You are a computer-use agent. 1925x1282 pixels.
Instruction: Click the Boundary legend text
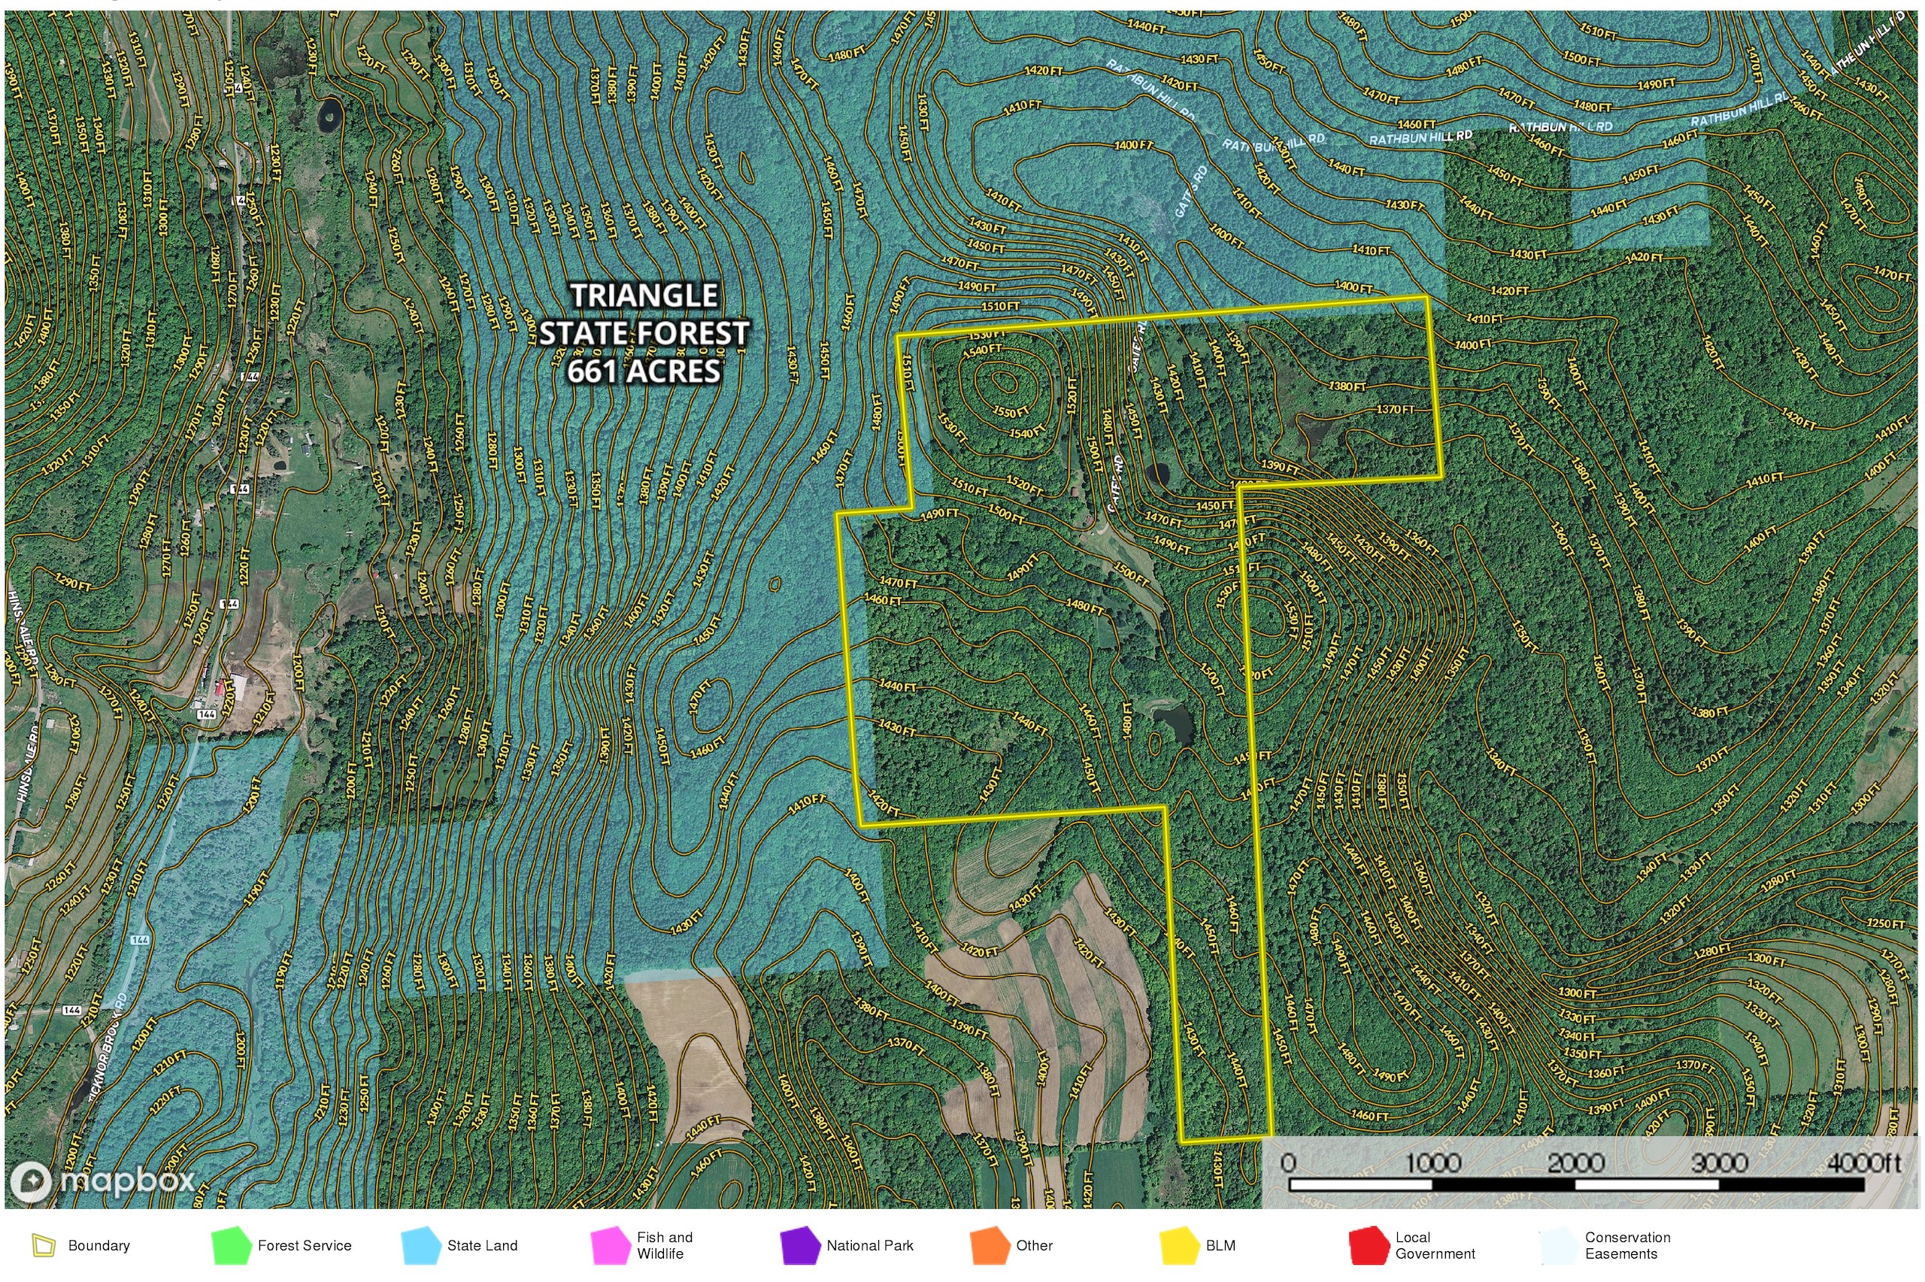99,1245
